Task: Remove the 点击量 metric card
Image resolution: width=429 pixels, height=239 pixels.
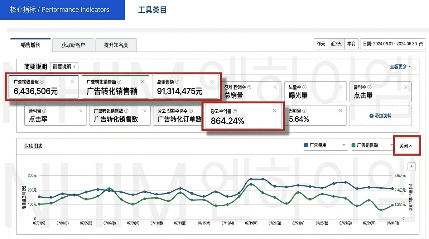Action: coord(406,87)
